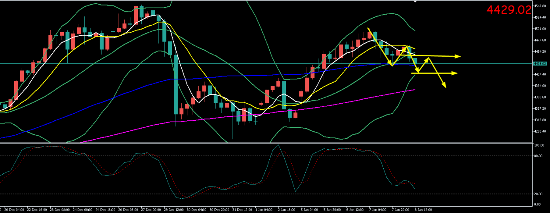The image size is (550, 213).
Task: Click the 4547.80 price scale label
Action: coord(540,6)
